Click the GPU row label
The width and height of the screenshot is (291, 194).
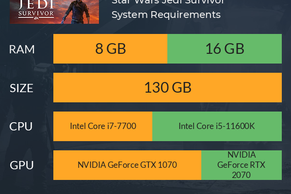[21, 165]
